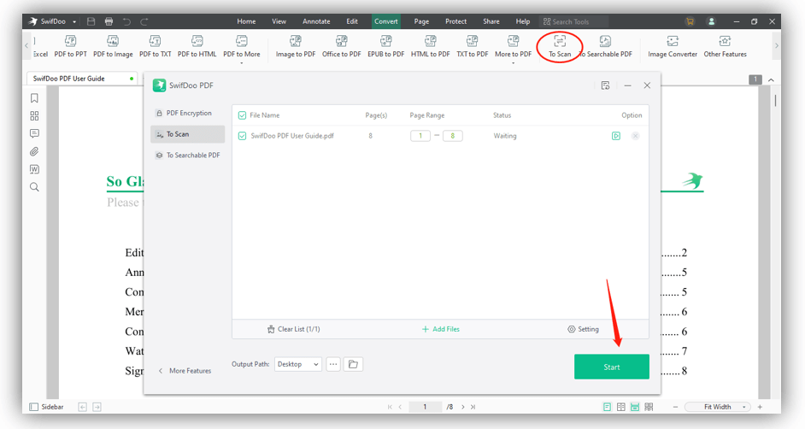Open the Office to PDF tool
The height and width of the screenshot is (429, 805).
point(342,46)
